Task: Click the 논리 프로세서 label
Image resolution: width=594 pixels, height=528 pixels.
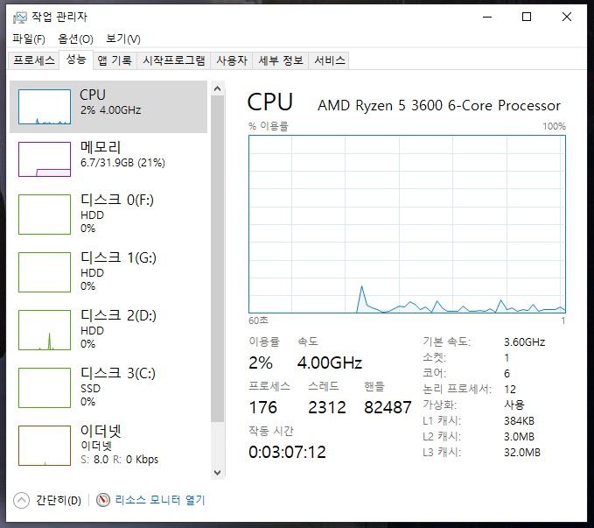Action: pyautogui.click(x=457, y=389)
